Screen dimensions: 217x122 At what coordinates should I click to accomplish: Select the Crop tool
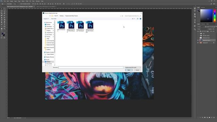2,13
